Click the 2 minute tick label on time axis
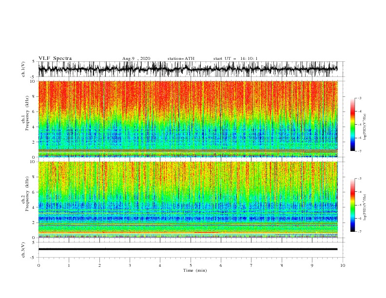Screen dimensions: 386x298 (x=99, y=265)
